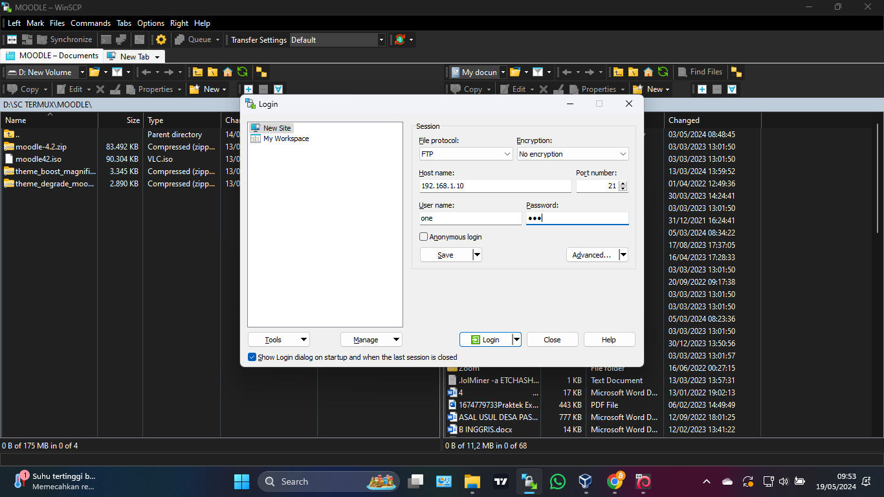
Task: Click the Host name field
Action: (x=495, y=186)
